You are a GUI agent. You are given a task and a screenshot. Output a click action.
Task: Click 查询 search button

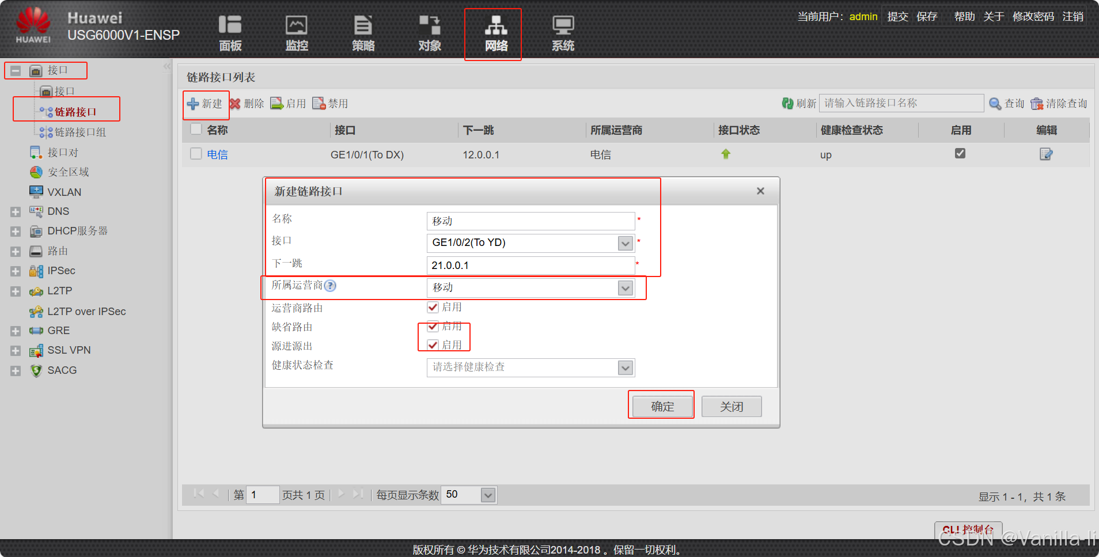point(1006,104)
